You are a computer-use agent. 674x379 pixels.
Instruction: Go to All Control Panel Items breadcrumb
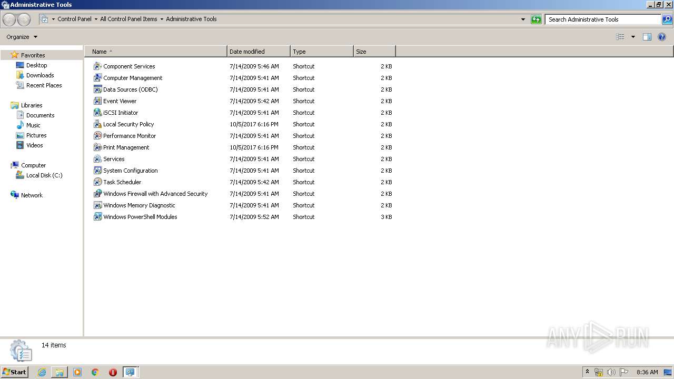[128, 19]
